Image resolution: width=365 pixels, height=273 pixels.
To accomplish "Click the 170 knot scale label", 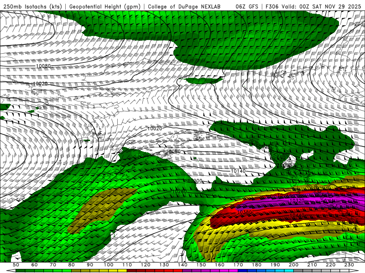I will 238,265.
